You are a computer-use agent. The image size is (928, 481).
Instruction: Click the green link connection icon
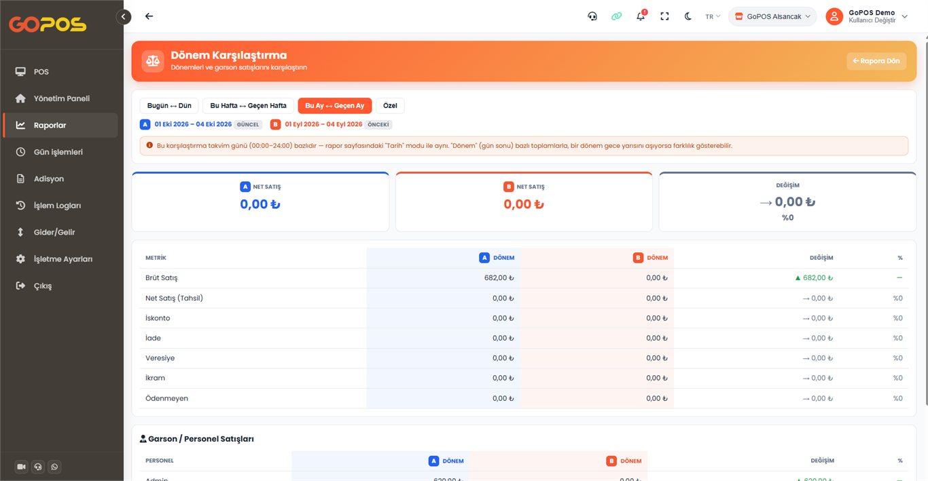point(616,16)
